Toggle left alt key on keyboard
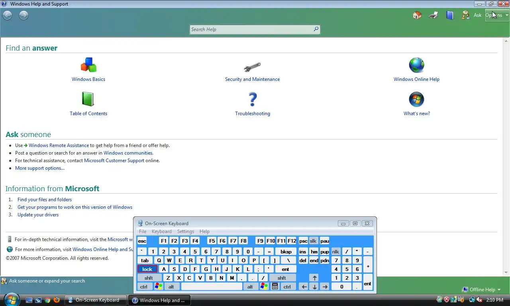Image resolution: width=510 pixels, height=306 pixels. pyautogui.click(x=171, y=286)
